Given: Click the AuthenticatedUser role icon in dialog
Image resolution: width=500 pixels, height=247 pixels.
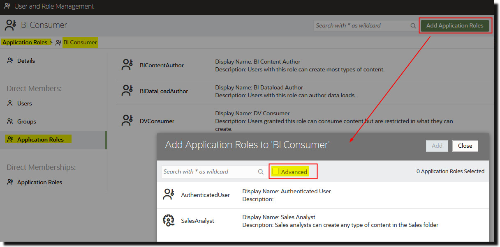Looking at the screenshot, I should pyautogui.click(x=169, y=194).
